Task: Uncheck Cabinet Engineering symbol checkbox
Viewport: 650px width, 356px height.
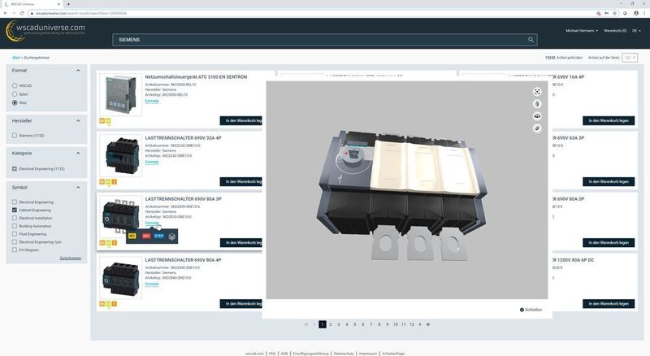Action: [x=15, y=210]
